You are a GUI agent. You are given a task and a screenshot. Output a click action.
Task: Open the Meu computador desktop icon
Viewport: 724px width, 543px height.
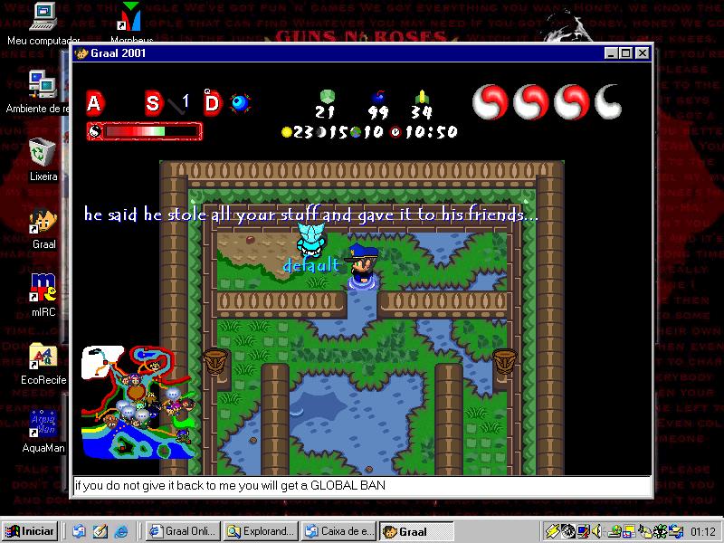click(43, 16)
